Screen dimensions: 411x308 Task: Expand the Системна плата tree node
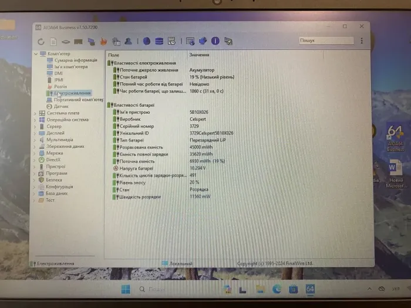pos(35,113)
